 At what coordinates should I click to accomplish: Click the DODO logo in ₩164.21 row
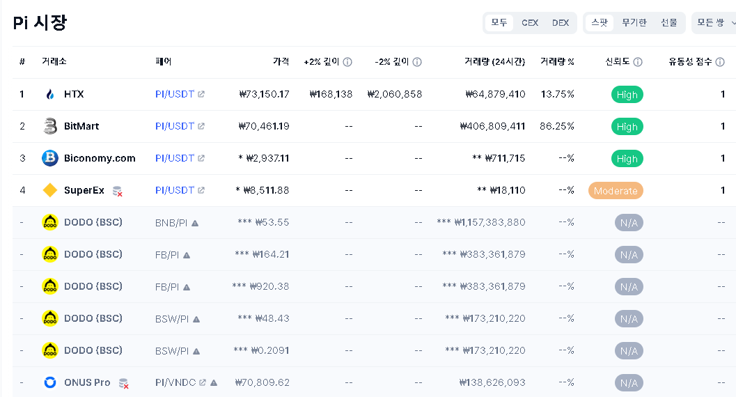[x=49, y=254]
